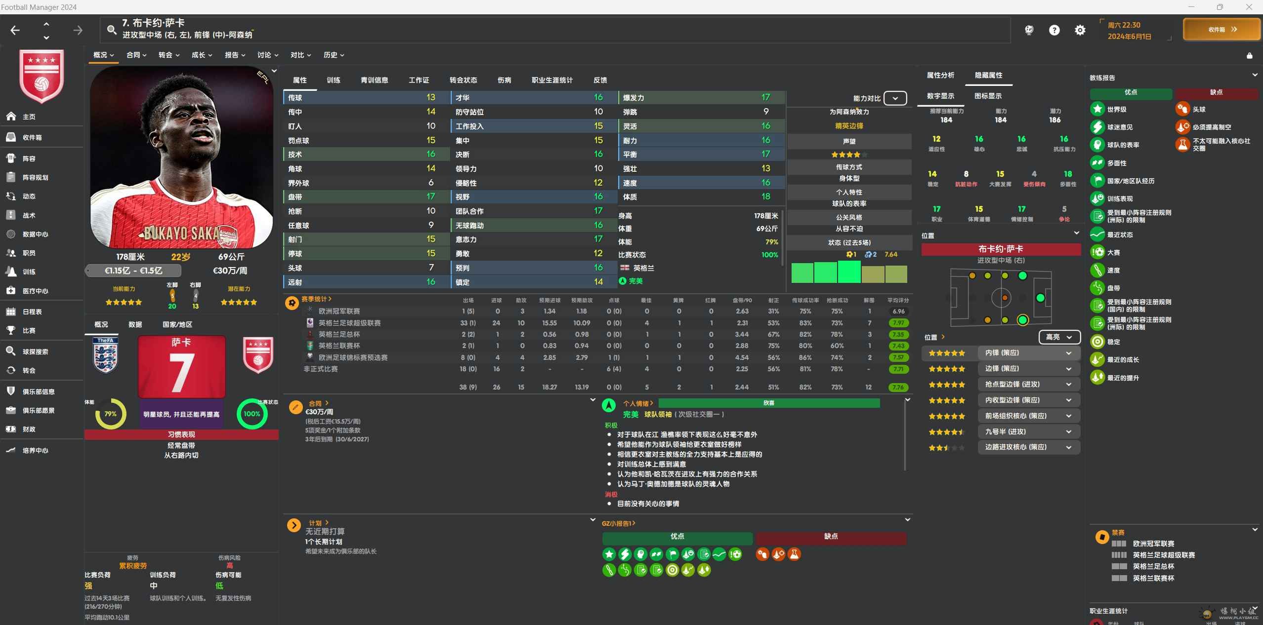Open the 能力对比 dropdown
1263x625 pixels.
[x=895, y=98]
